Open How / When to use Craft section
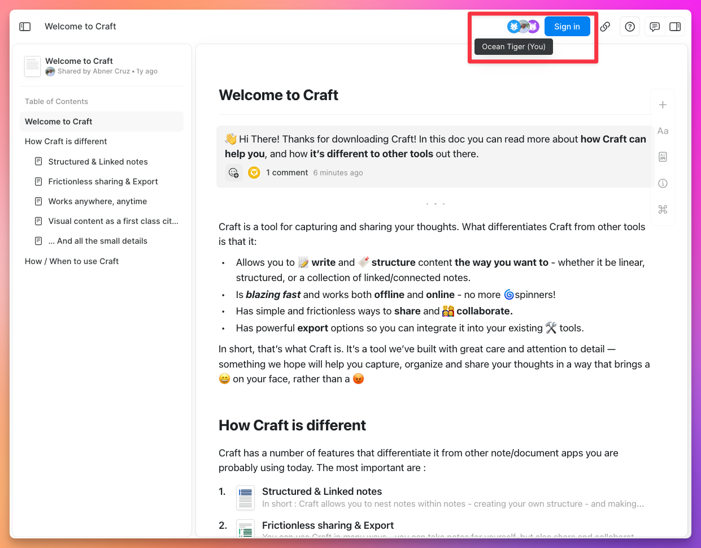 72,261
